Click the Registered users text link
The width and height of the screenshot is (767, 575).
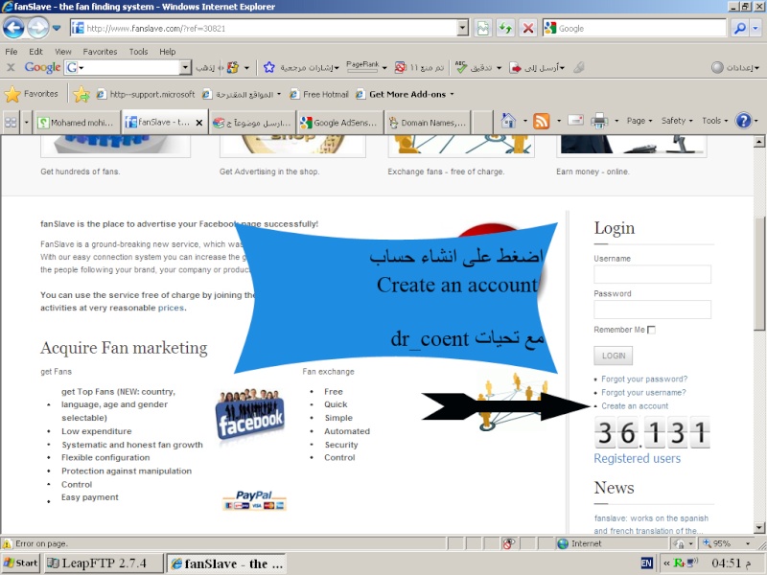pos(637,459)
